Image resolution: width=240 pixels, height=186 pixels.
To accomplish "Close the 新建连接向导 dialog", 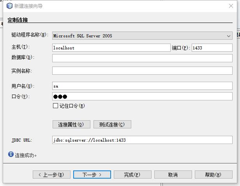I will (231, 6).
